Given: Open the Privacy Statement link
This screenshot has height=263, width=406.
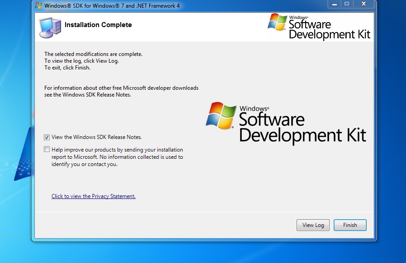Looking at the screenshot, I should click(x=94, y=196).
